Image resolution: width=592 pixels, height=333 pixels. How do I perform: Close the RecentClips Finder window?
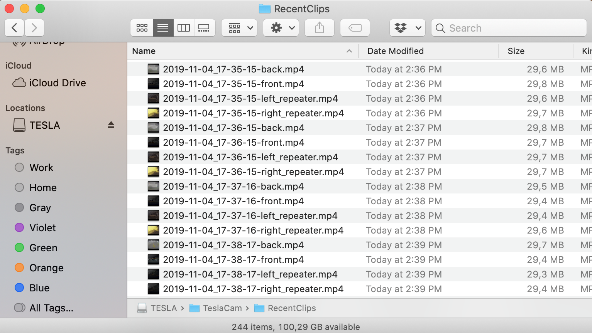pyautogui.click(x=9, y=8)
